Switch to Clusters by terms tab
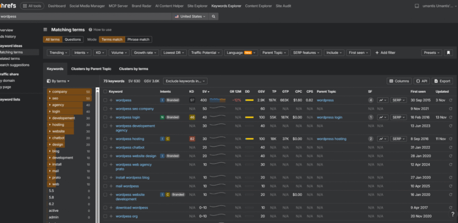This screenshot has width=458, height=223. 134,69
